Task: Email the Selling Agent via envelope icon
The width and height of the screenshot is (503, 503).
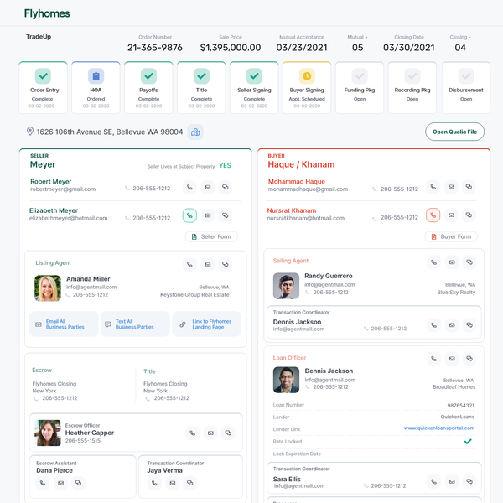Action: point(452,262)
